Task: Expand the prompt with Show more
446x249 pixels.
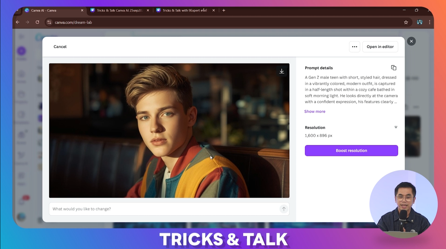Action: 315,111
